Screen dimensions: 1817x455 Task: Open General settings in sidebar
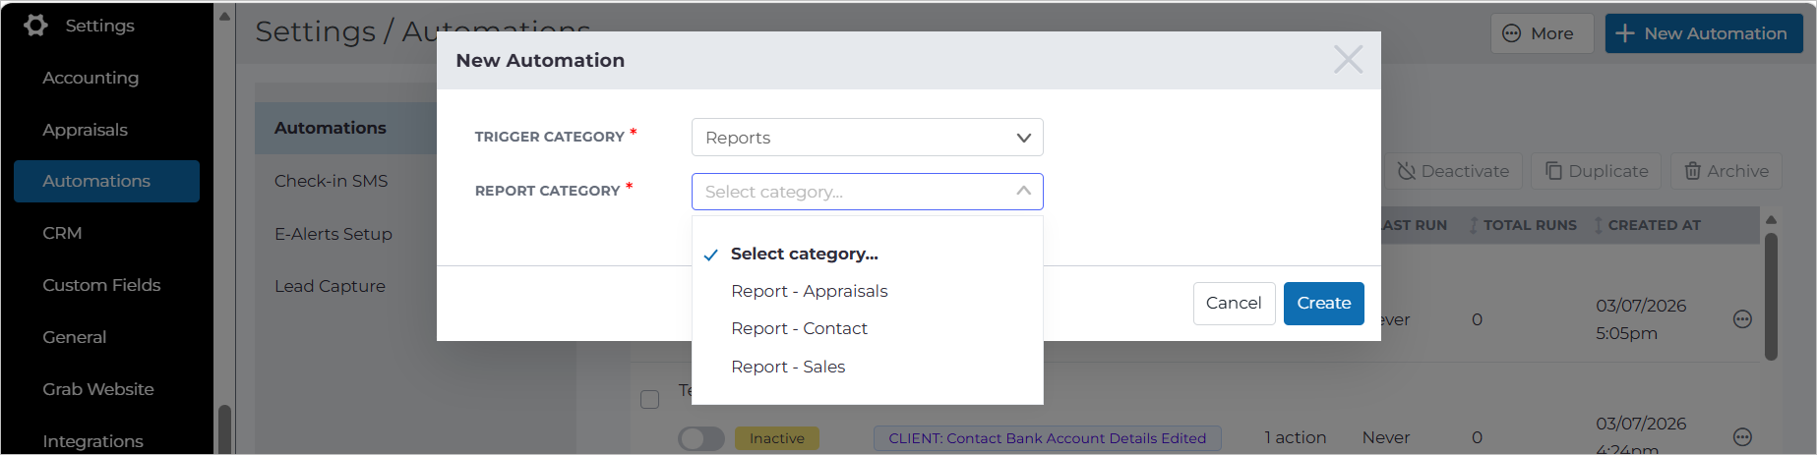tap(74, 337)
